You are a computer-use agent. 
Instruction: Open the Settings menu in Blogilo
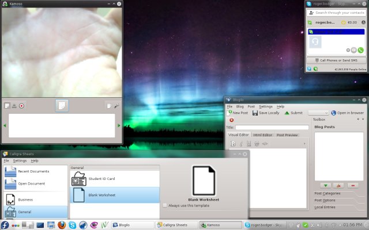tap(265, 106)
